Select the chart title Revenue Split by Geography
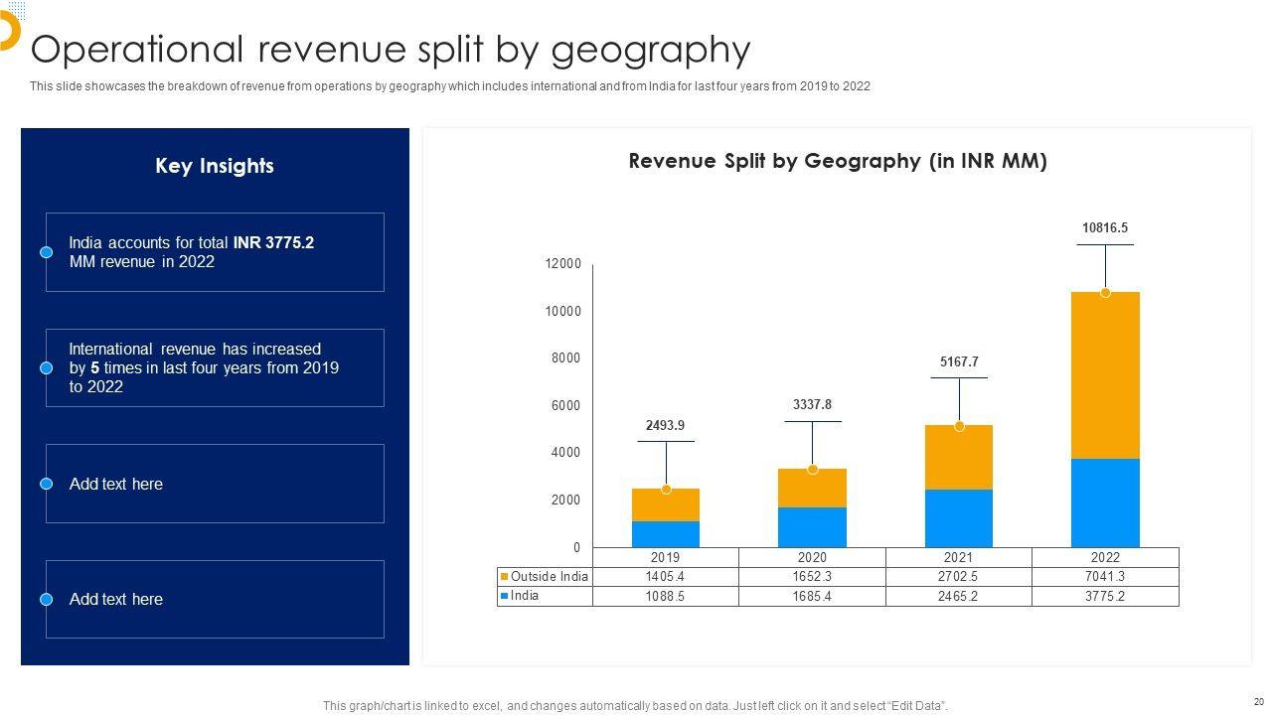 [838, 161]
